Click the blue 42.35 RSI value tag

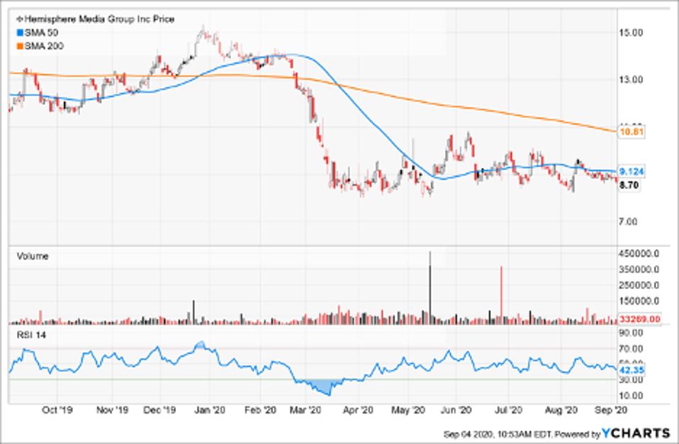(x=632, y=370)
